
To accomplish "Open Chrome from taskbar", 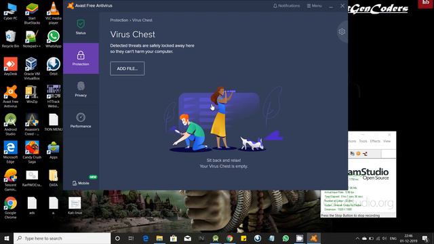I will [229, 238].
